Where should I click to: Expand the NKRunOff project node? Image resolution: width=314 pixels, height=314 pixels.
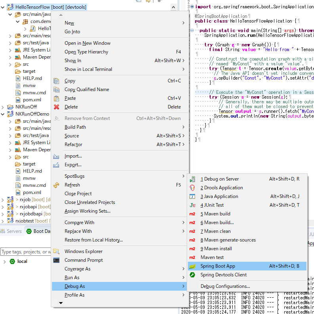click(x=3, y=107)
